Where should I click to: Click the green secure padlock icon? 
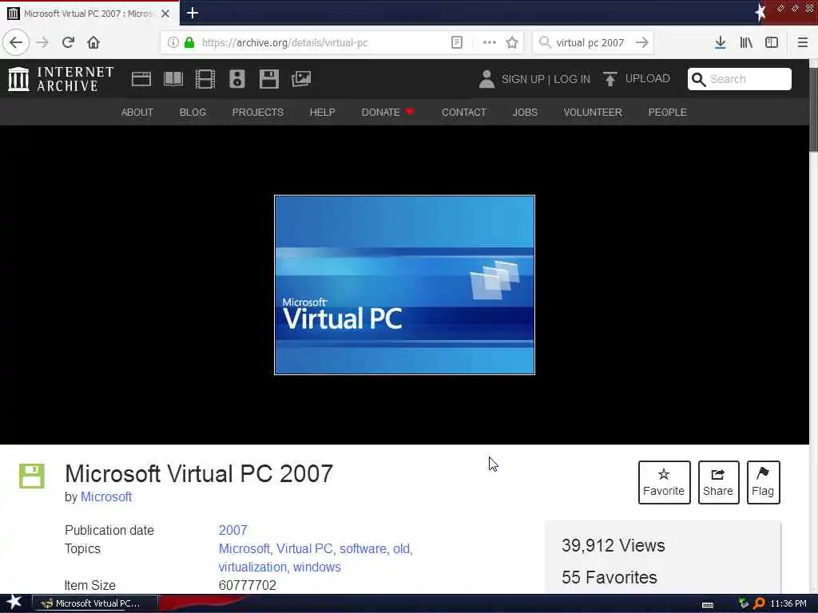click(189, 42)
